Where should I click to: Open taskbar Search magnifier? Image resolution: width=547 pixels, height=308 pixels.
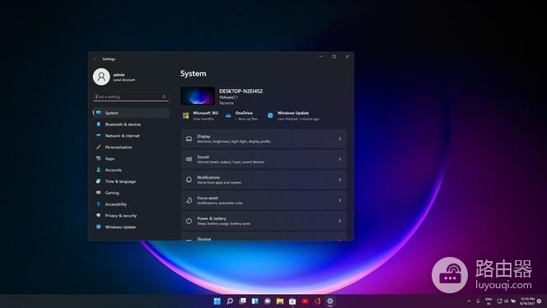coord(230,301)
